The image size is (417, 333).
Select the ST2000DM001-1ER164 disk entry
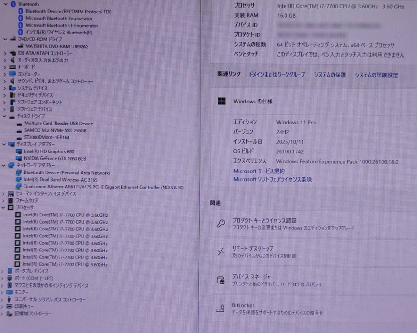click(x=47, y=138)
